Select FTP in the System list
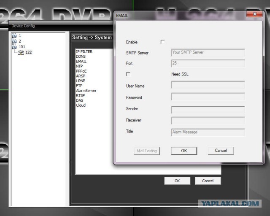270x216 pixels. point(79,86)
